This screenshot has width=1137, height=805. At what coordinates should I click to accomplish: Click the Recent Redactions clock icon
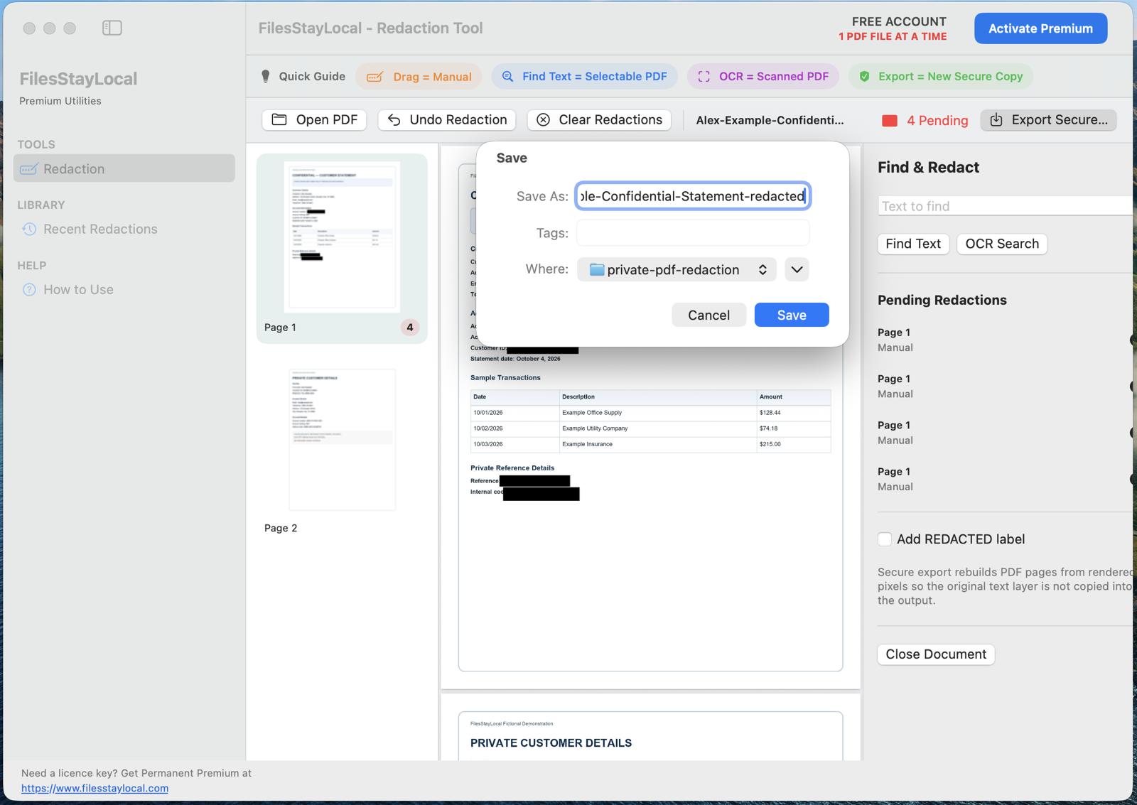pos(29,229)
